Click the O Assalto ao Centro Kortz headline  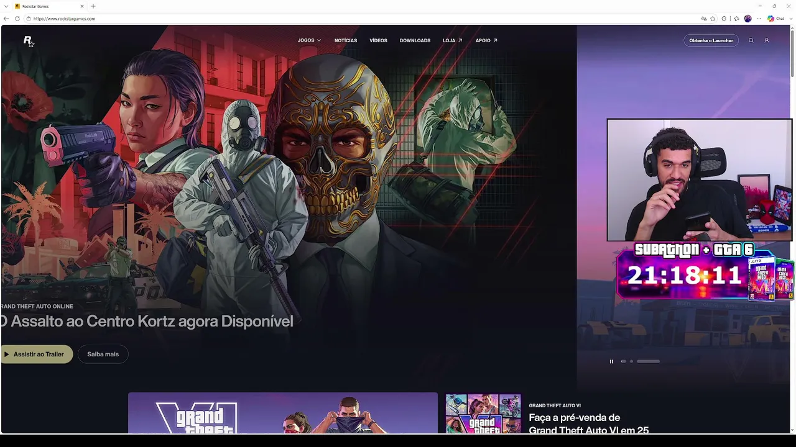pyautogui.click(x=147, y=321)
